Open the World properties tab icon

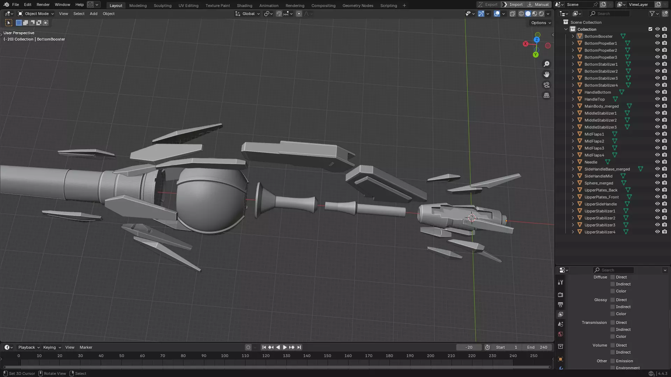click(561, 334)
